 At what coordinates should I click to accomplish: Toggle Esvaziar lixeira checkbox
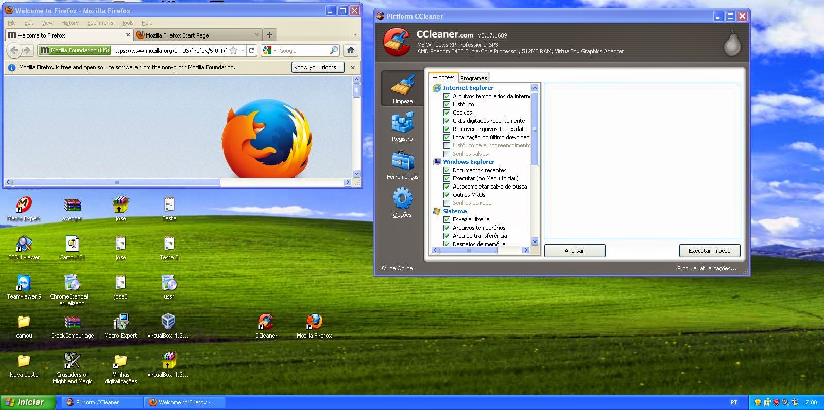coord(447,219)
